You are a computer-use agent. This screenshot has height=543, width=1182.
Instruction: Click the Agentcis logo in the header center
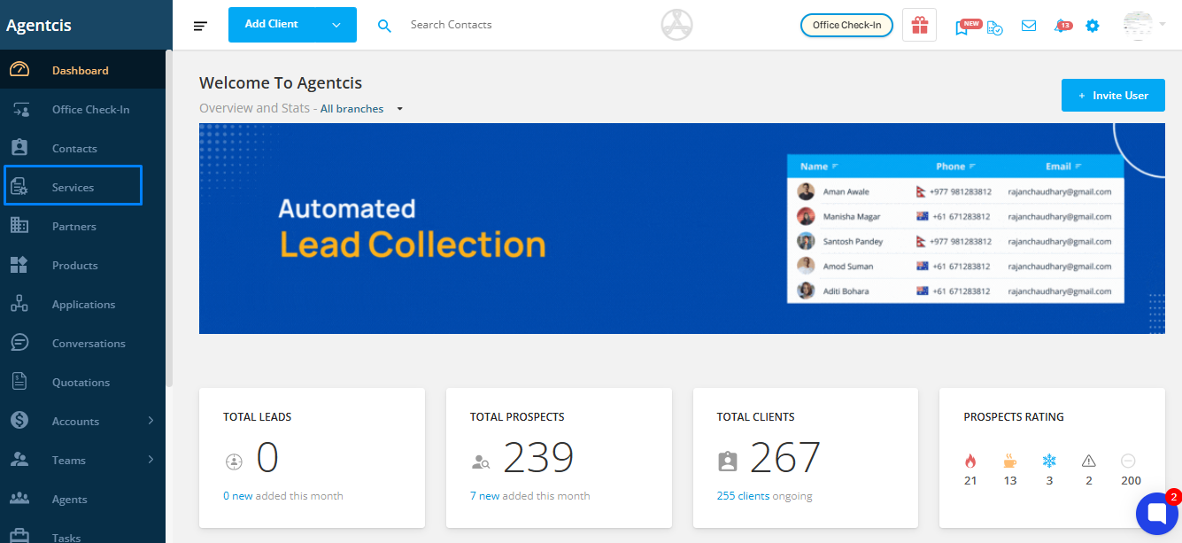(676, 25)
